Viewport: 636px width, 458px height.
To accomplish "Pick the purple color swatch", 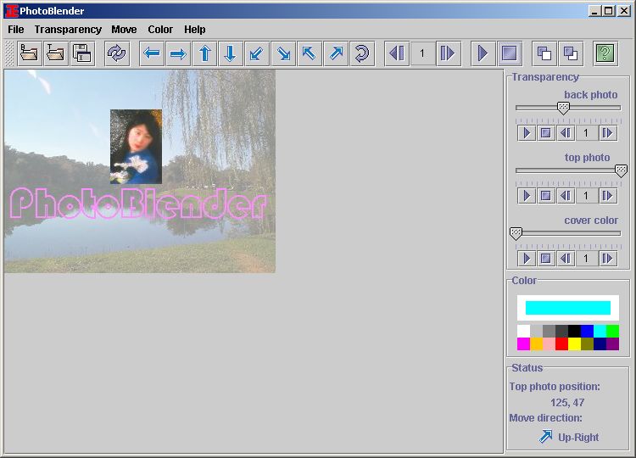I will pos(612,343).
